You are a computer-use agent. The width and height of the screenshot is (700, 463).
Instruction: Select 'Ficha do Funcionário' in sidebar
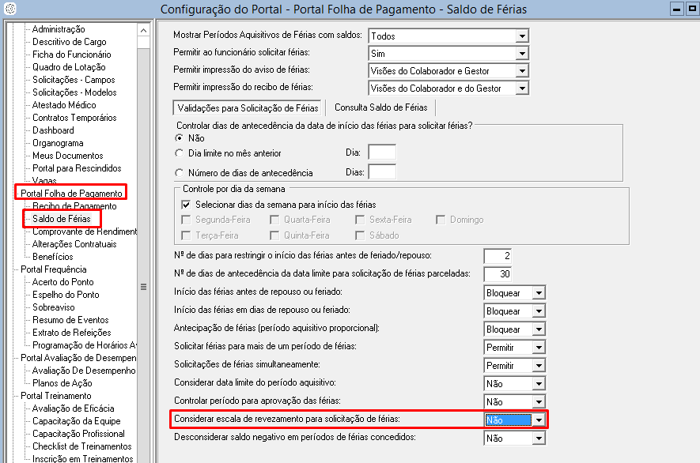71,55
